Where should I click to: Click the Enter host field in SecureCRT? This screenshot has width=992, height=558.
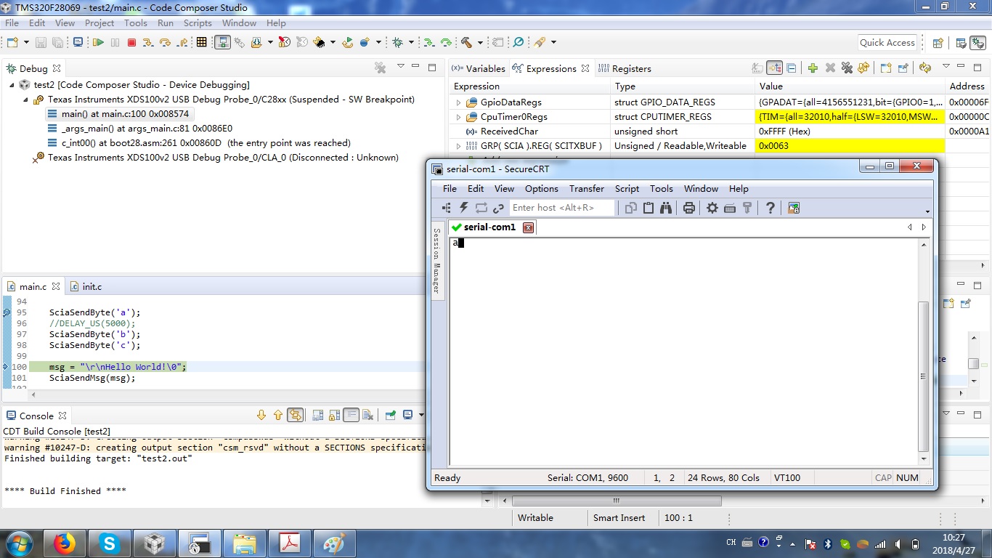562,208
